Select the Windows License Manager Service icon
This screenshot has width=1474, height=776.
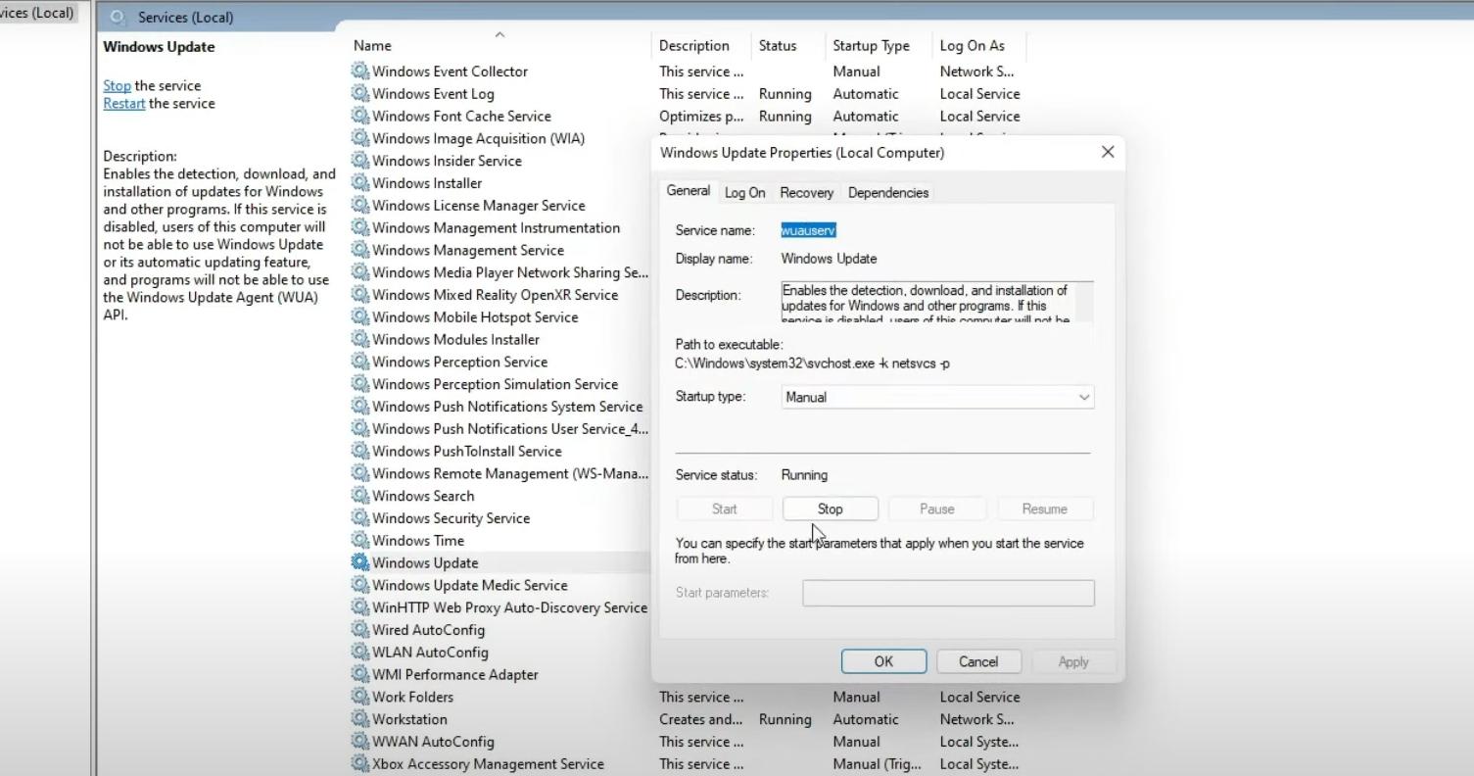click(359, 205)
